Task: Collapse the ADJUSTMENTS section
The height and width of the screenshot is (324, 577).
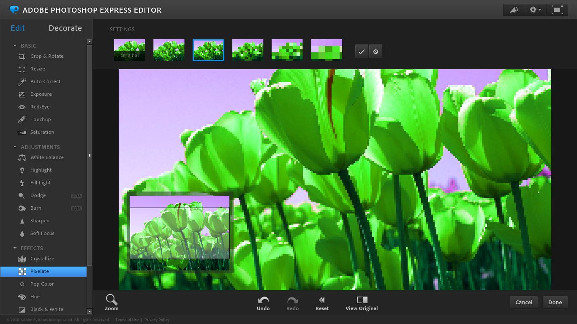Action: click(x=15, y=147)
